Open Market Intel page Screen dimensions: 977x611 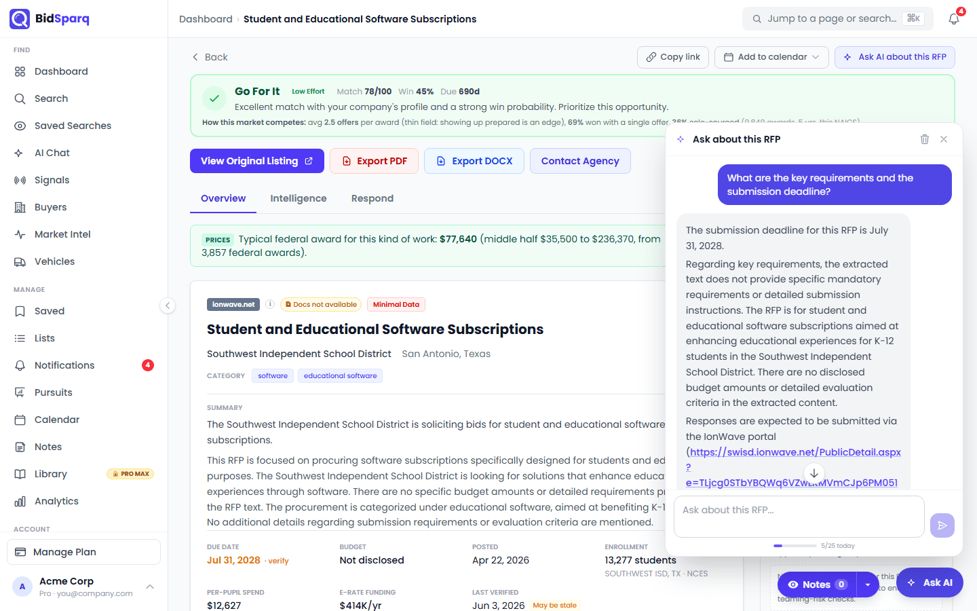pyautogui.click(x=84, y=234)
